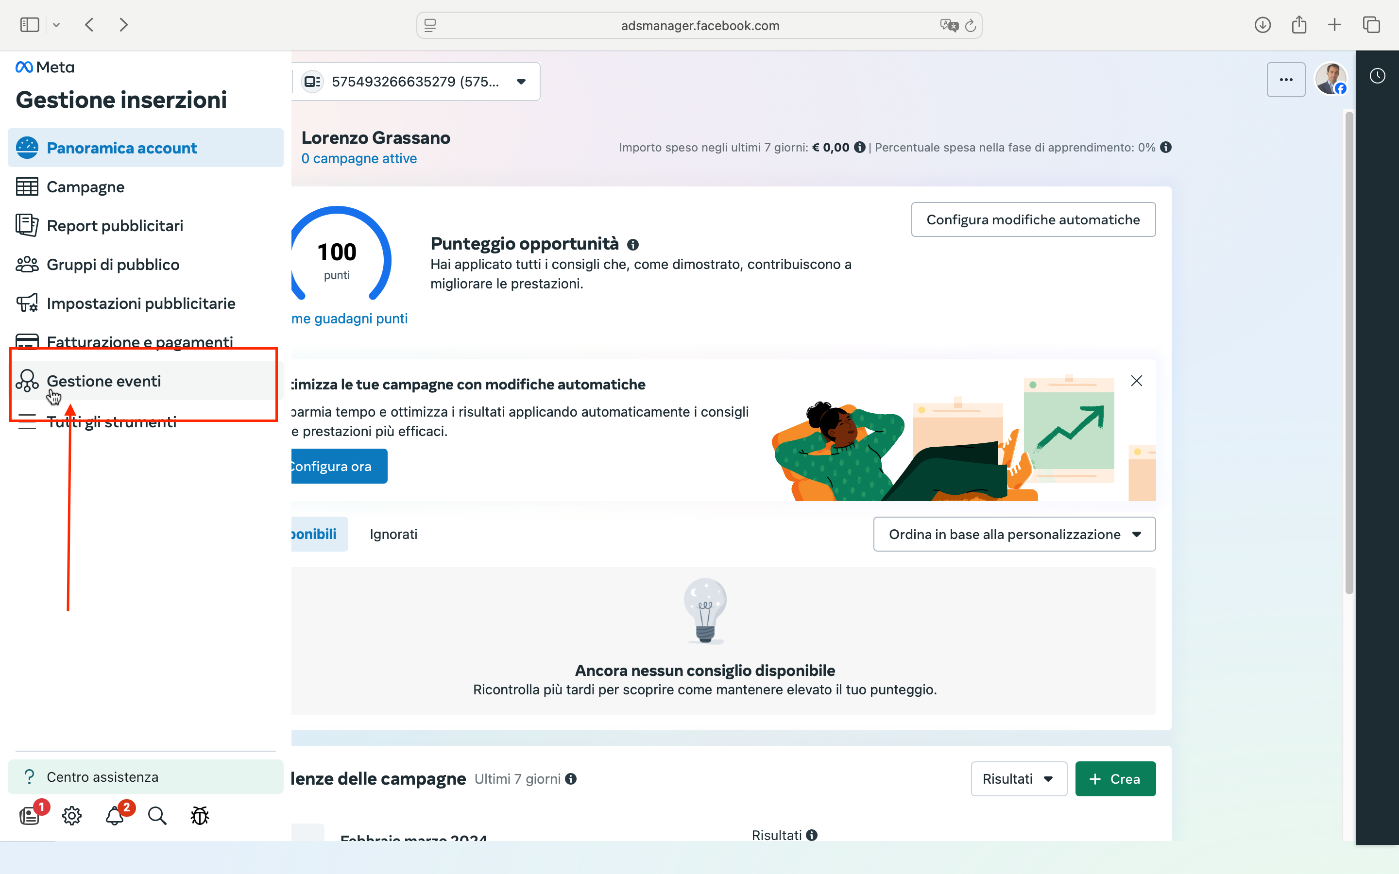Click Configura modifiche automatiche button
This screenshot has height=874, width=1399.
(1032, 219)
